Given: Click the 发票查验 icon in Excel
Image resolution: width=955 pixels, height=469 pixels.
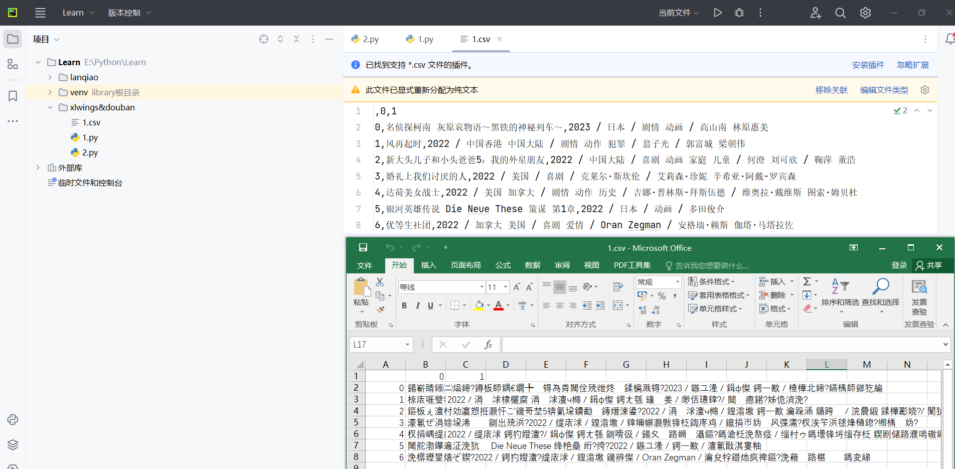Looking at the screenshot, I should tap(919, 287).
